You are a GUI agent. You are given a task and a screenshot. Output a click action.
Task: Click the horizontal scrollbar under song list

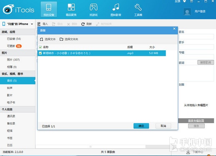[90, 146]
